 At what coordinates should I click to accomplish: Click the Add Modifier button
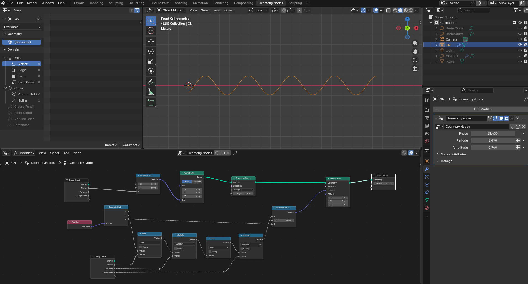[483, 109]
